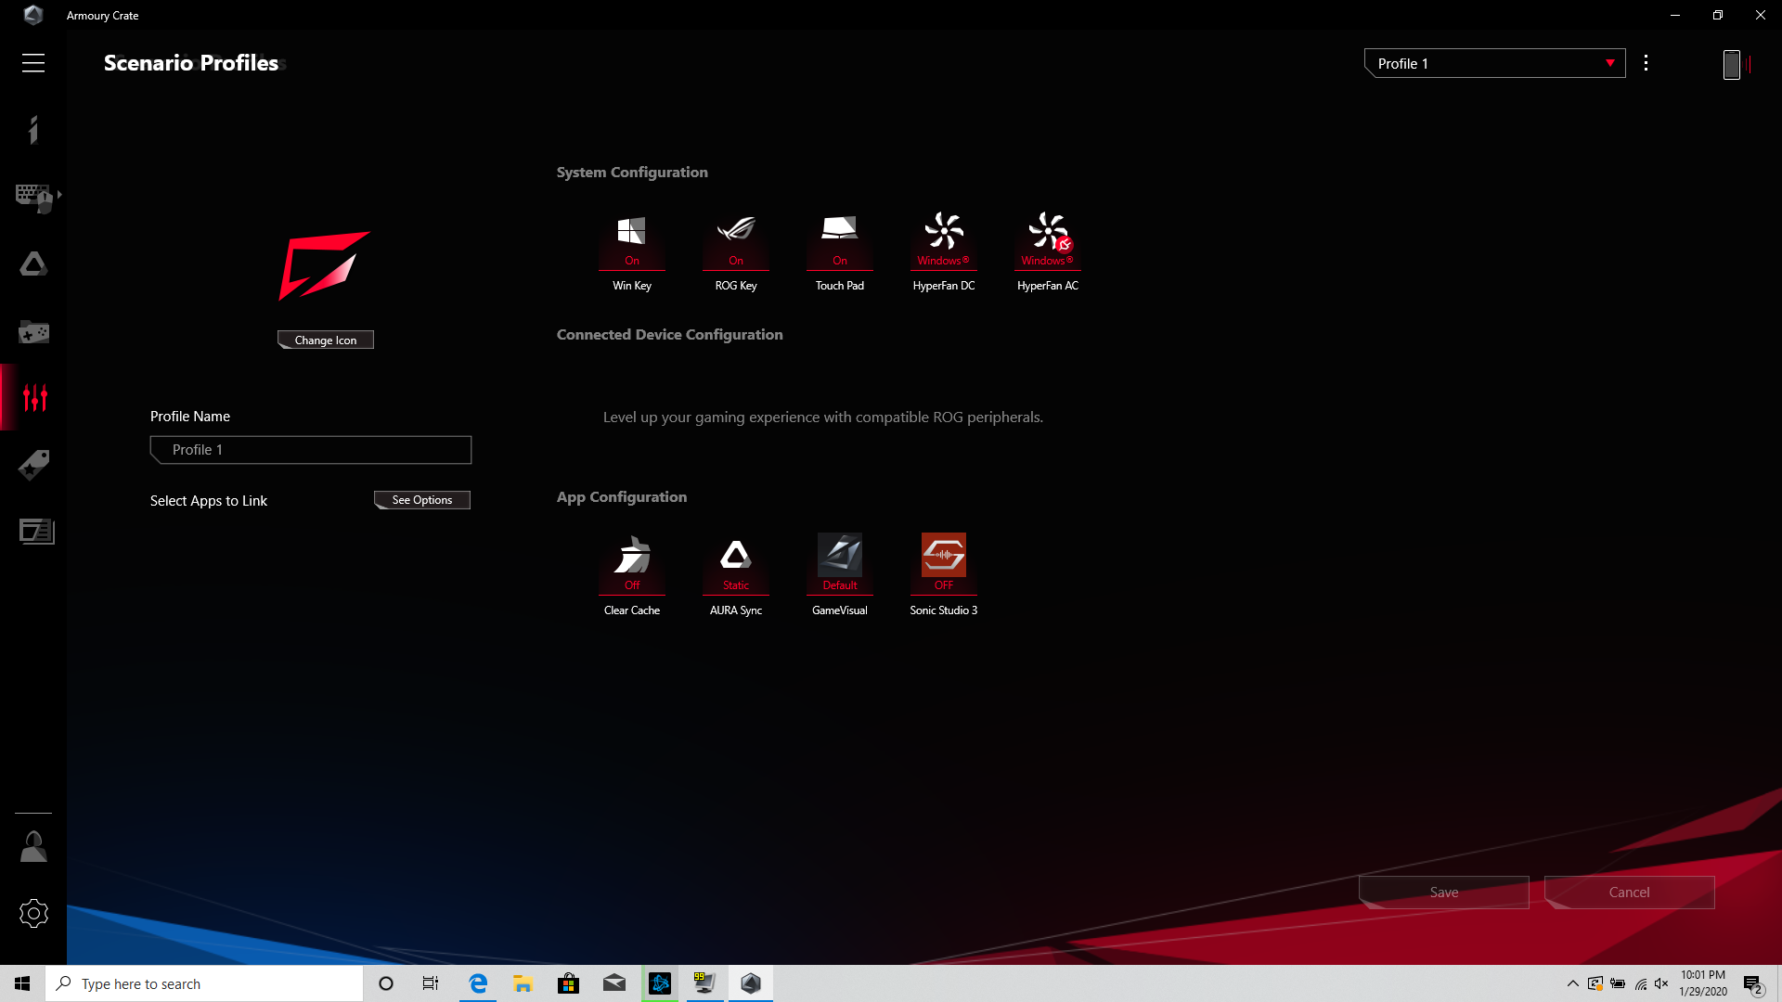The height and width of the screenshot is (1002, 1782).
Task: Expand the Device submenu arrow in sidebar
Action: pos(59,195)
